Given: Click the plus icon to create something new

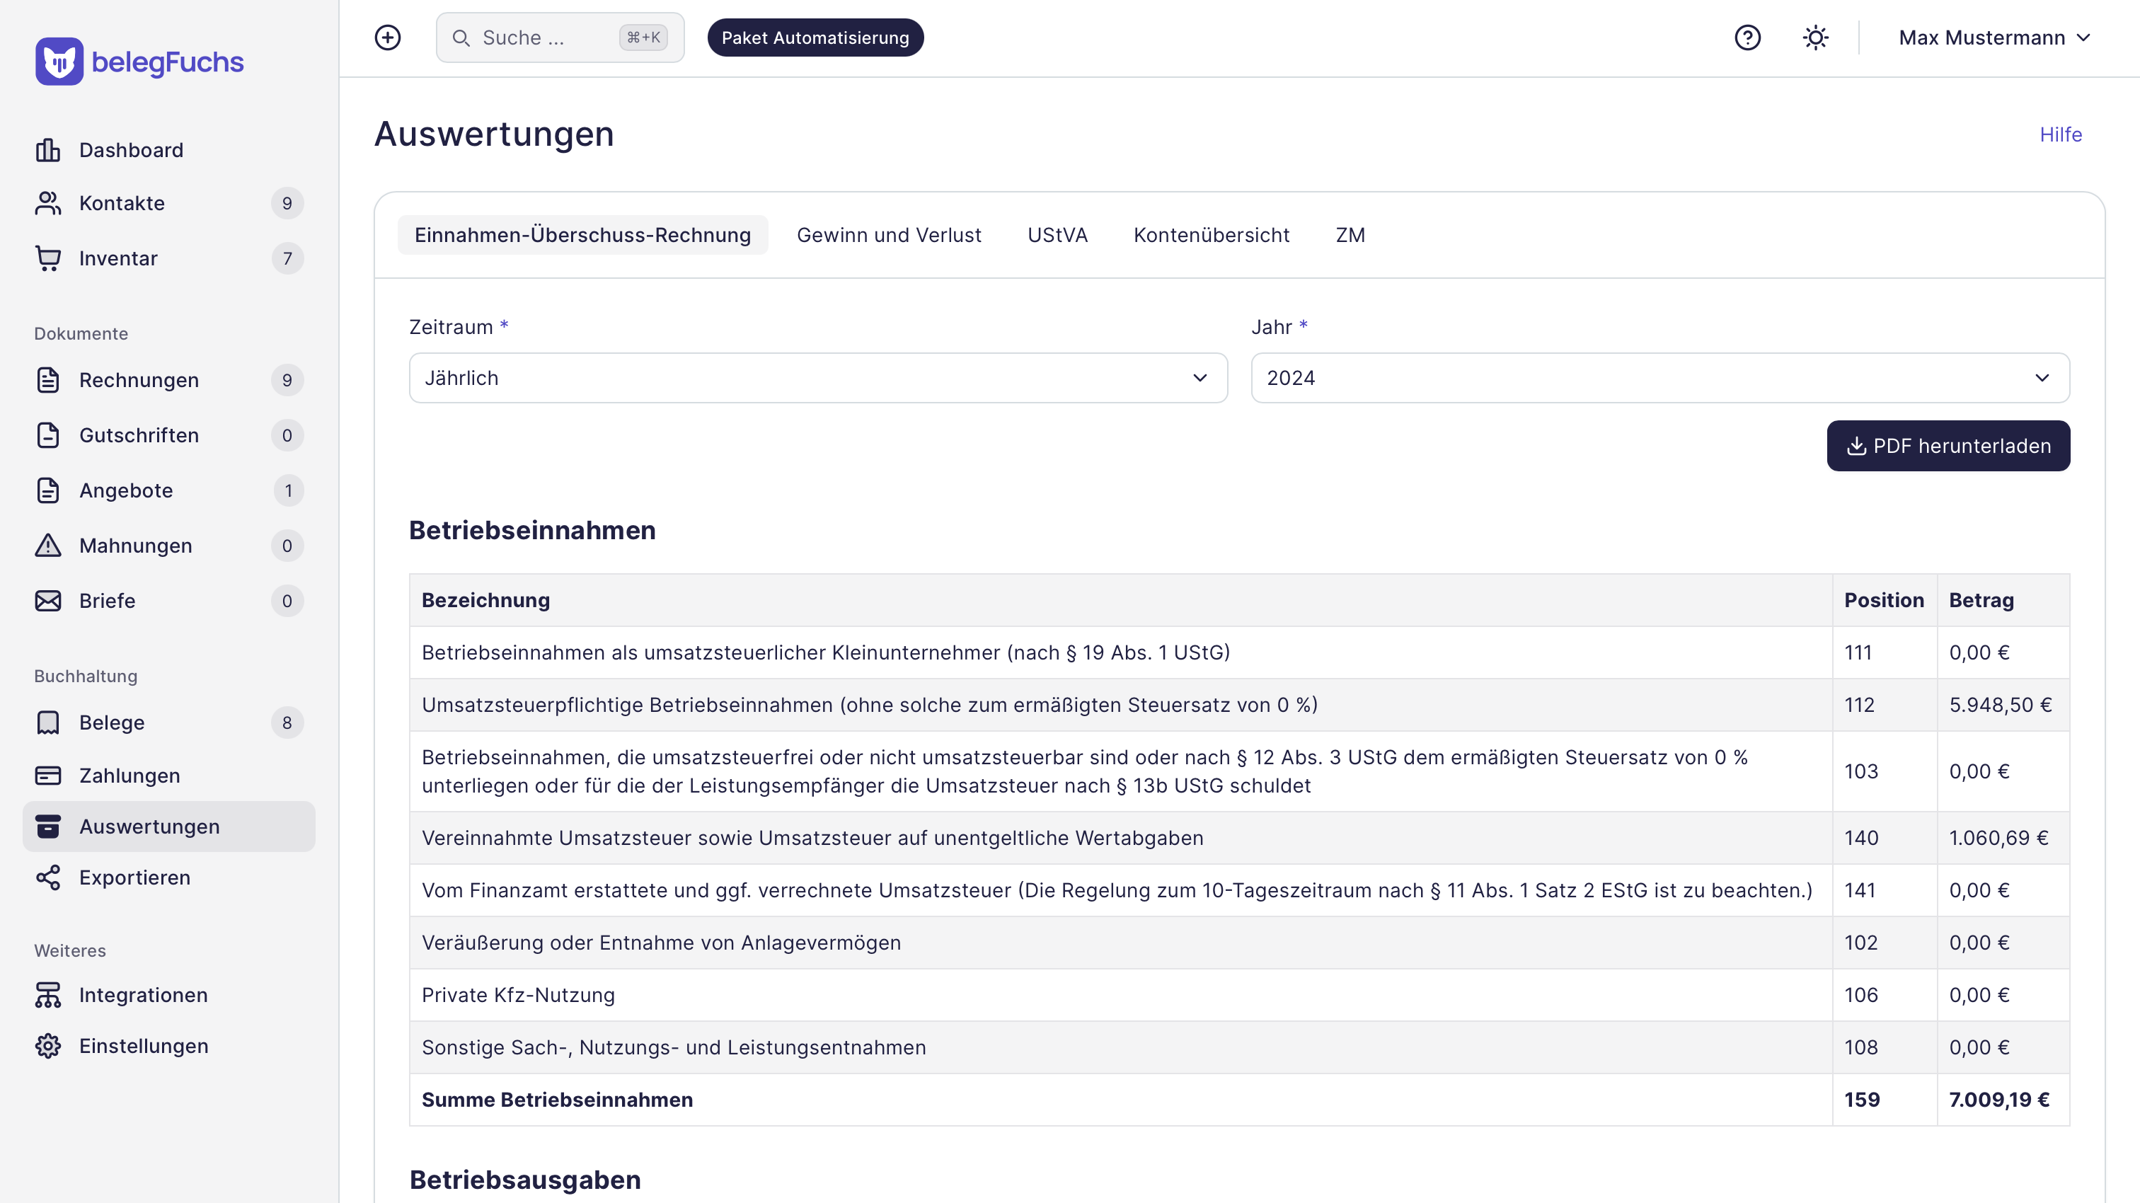Looking at the screenshot, I should tap(387, 38).
